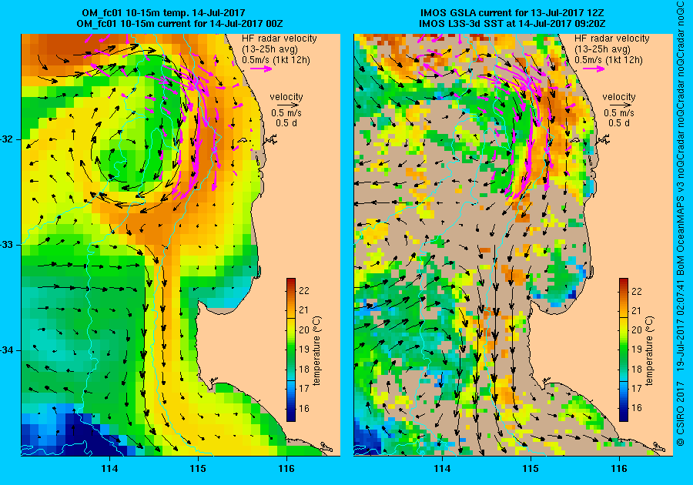The image size is (693, 485).
Task: Click the '116' longitude label under IMOS map
Action: click(x=619, y=469)
